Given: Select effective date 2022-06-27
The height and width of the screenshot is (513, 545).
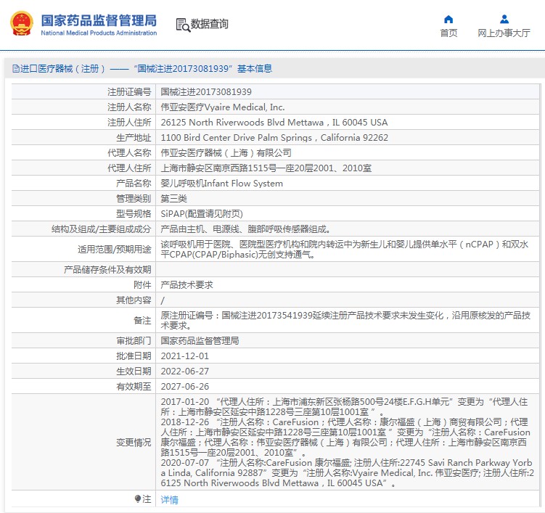Looking at the screenshot, I should pos(184,372).
